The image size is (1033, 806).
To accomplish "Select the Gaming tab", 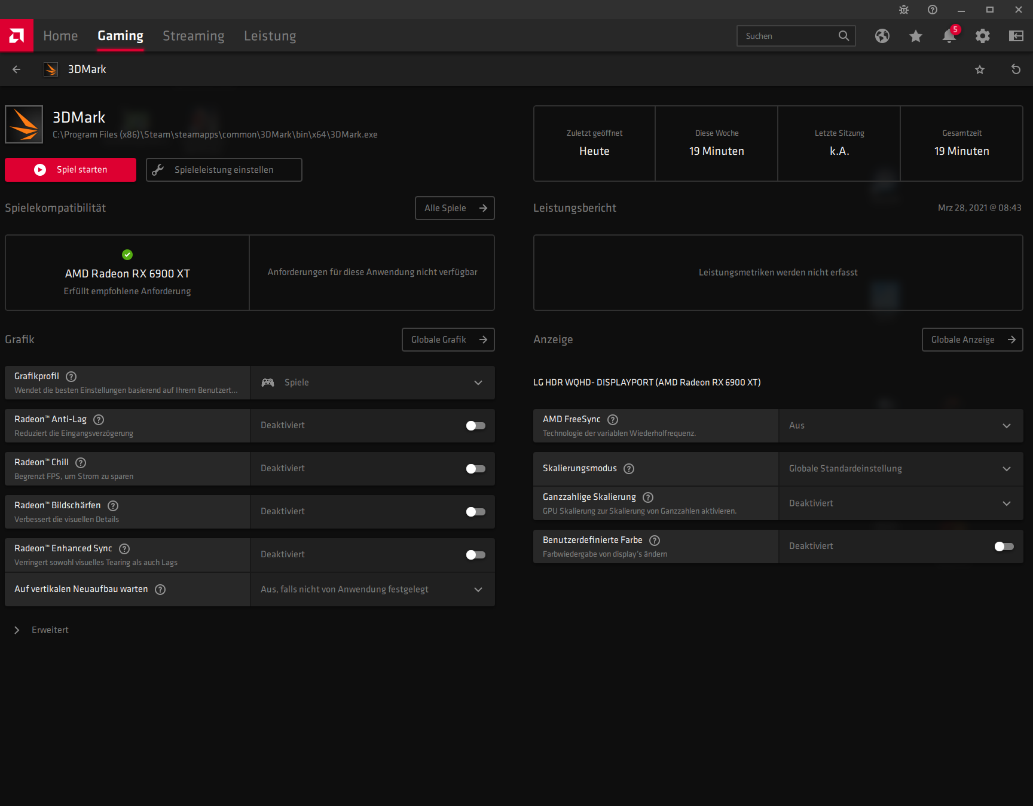I will pyautogui.click(x=120, y=36).
